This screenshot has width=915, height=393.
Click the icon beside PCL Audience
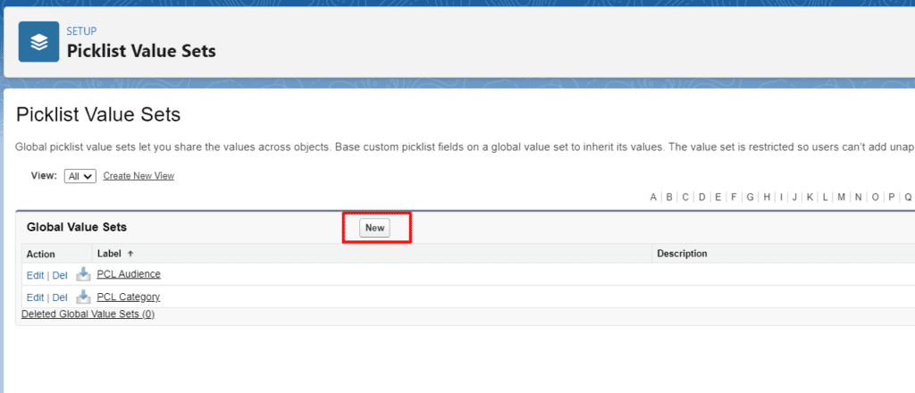pos(83,274)
